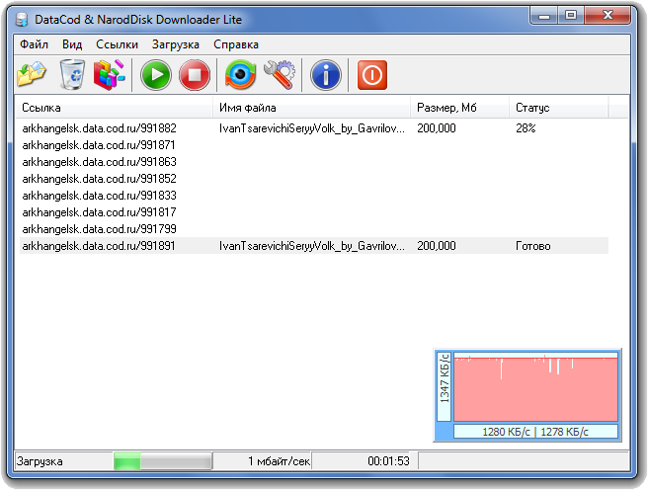Screen dimensions: 648x490
Task: Select link arkhangelsk.data.cod.ru/991891
Action: point(99,246)
